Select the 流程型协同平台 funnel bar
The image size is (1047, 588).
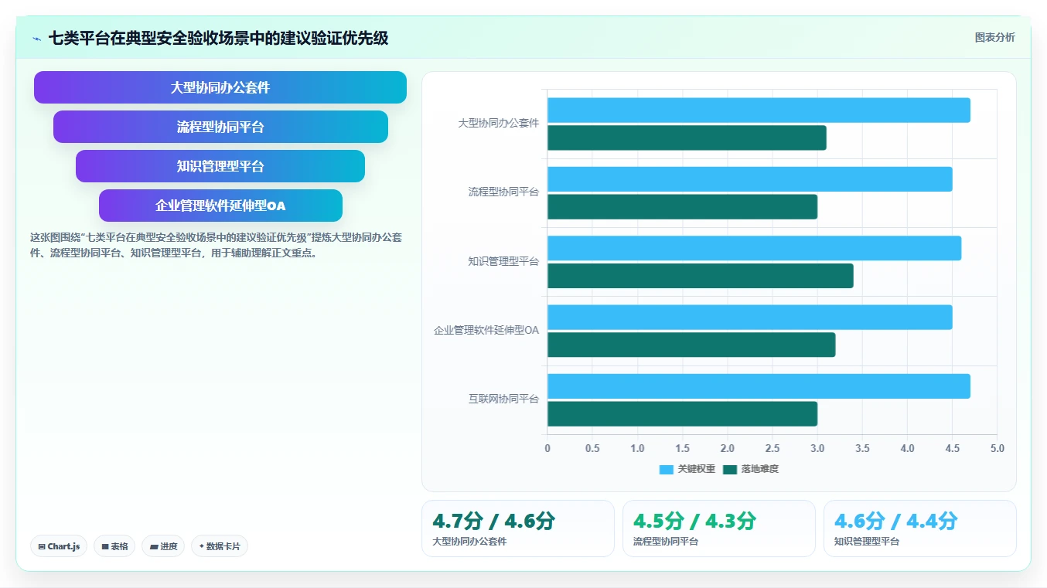tap(220, 127)
